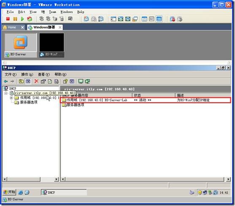This screenshot has height=206, width=235.
Task: Select 服务器选项 in the left tree
Action: click(28, 102)
